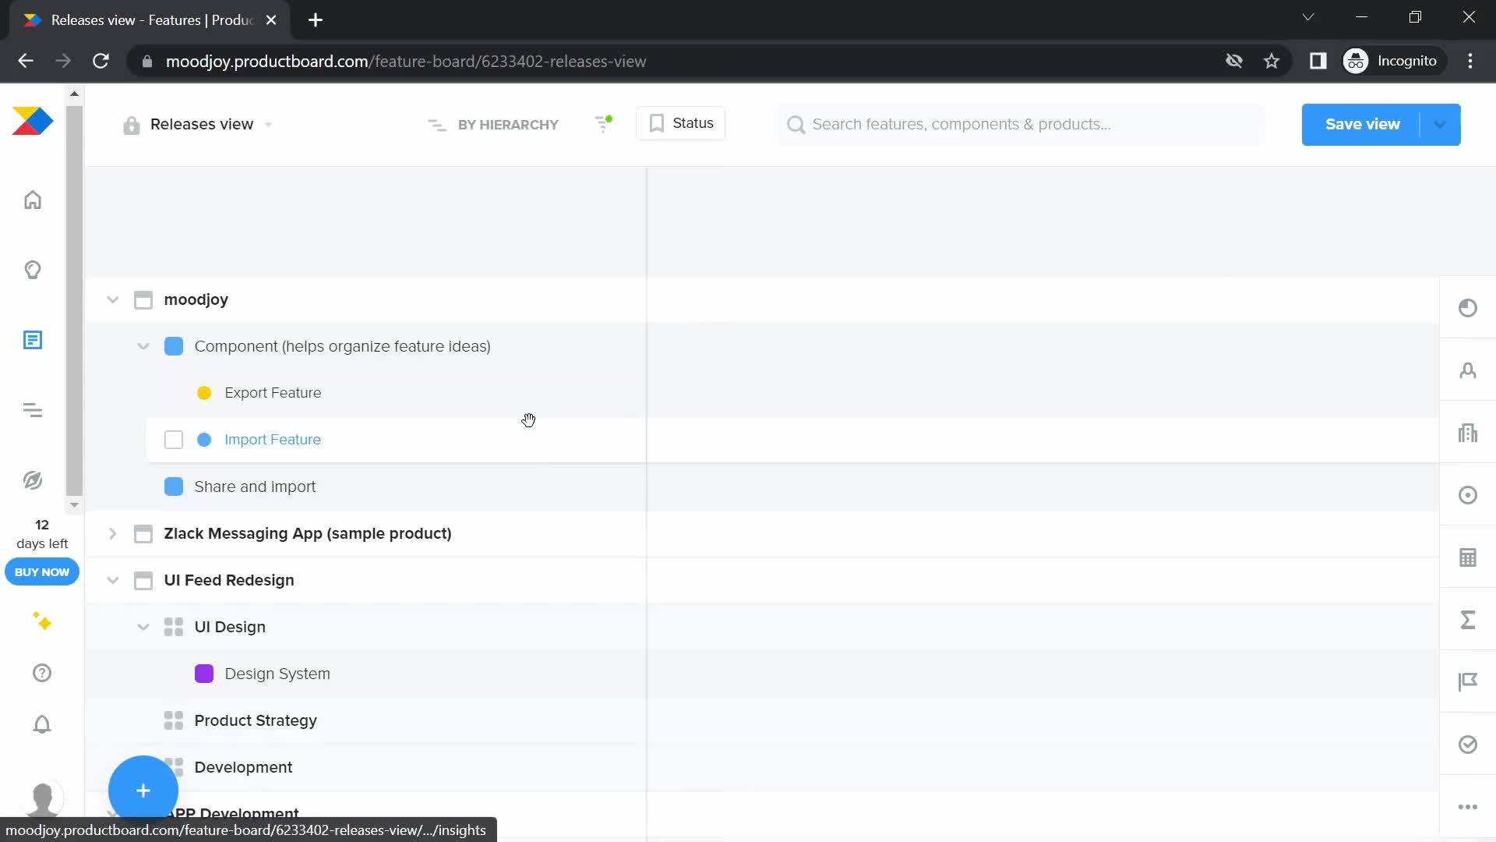Open the buildings companies icon in right panel
The width and height of the screenshot is (1496, 842).
pos(1468,433)
